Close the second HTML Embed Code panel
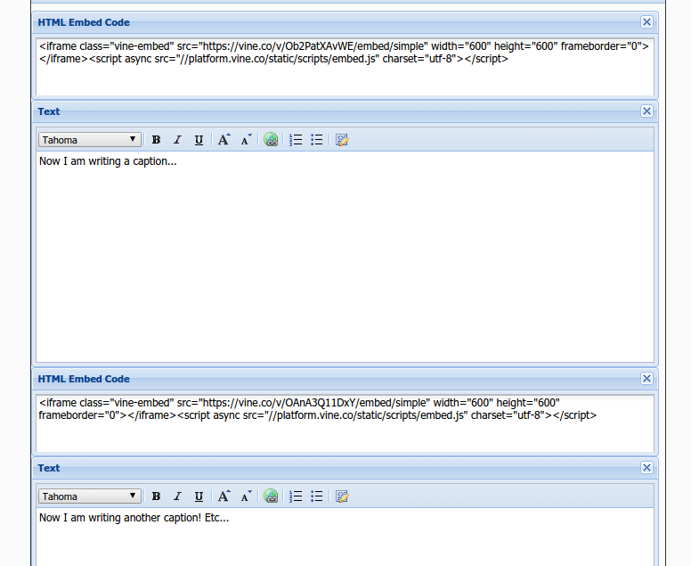Screen dimensions: 691x566 pos(646,379)
